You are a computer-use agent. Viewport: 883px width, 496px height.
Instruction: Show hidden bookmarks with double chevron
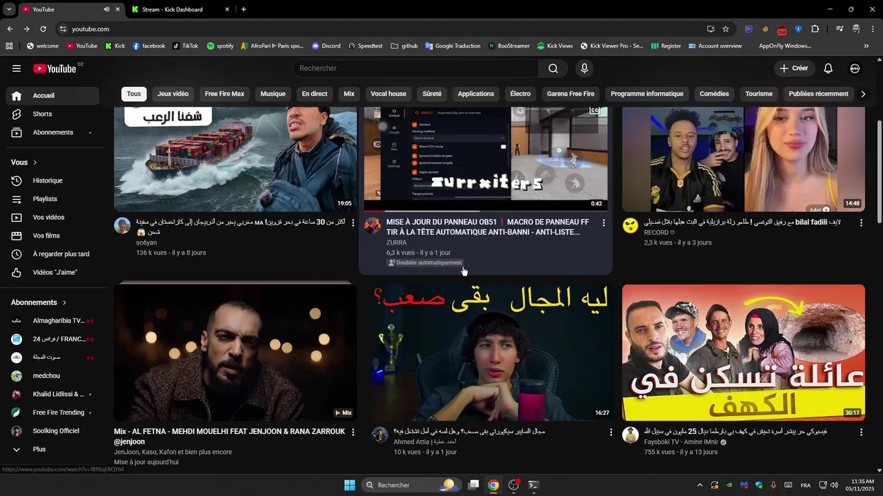866,46
